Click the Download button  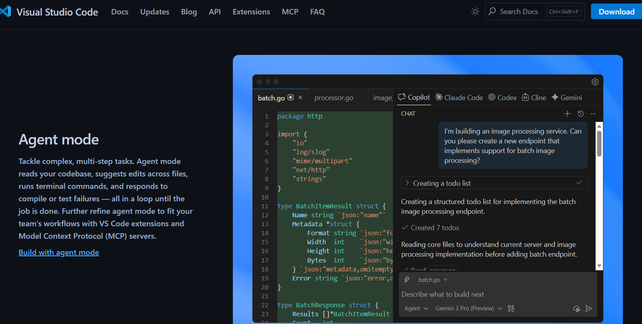click(617, 12)
